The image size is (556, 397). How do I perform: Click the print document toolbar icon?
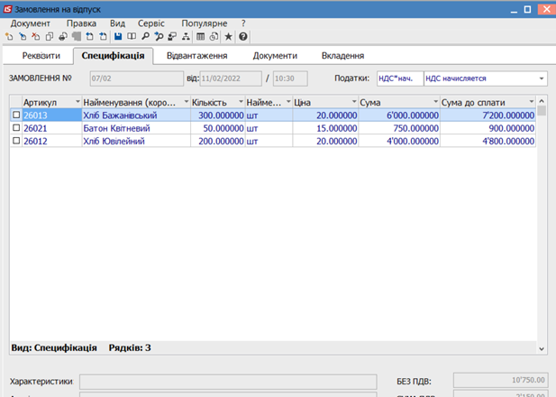point(63,37)
